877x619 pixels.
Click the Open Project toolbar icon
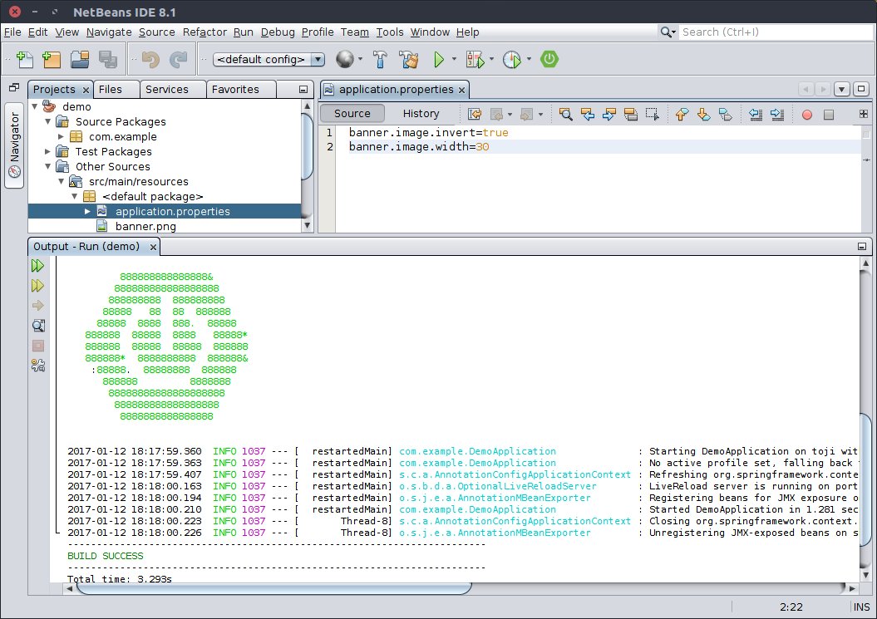tap(80, 59)
